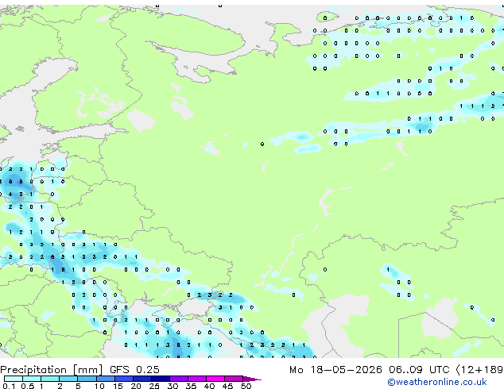Click the 20–25 mm dark blue swatch
The image size is (504, 389).
tap(142, 379)
